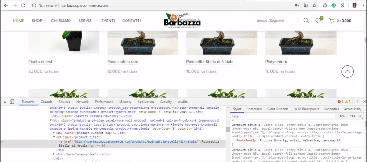
Task: Activate DevTools inspect element picker
Action: (x=4, y=102)
